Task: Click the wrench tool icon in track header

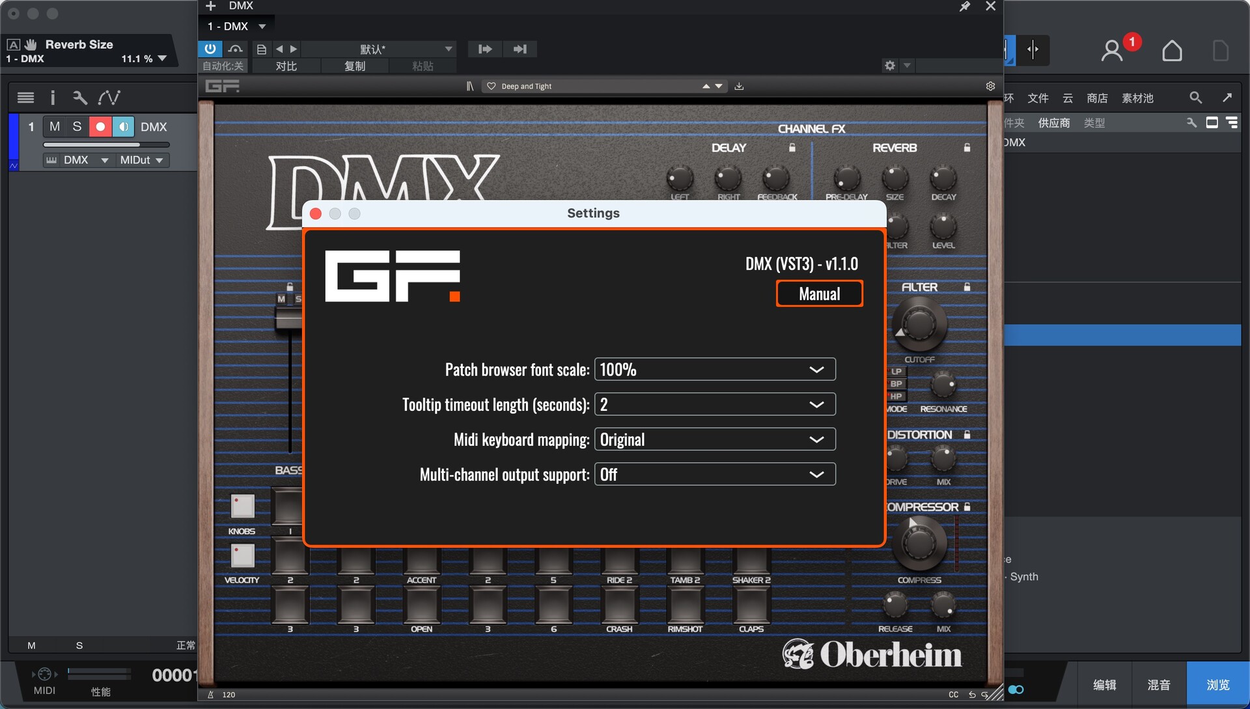Action: pyautogui.click(x=79, y=98)
